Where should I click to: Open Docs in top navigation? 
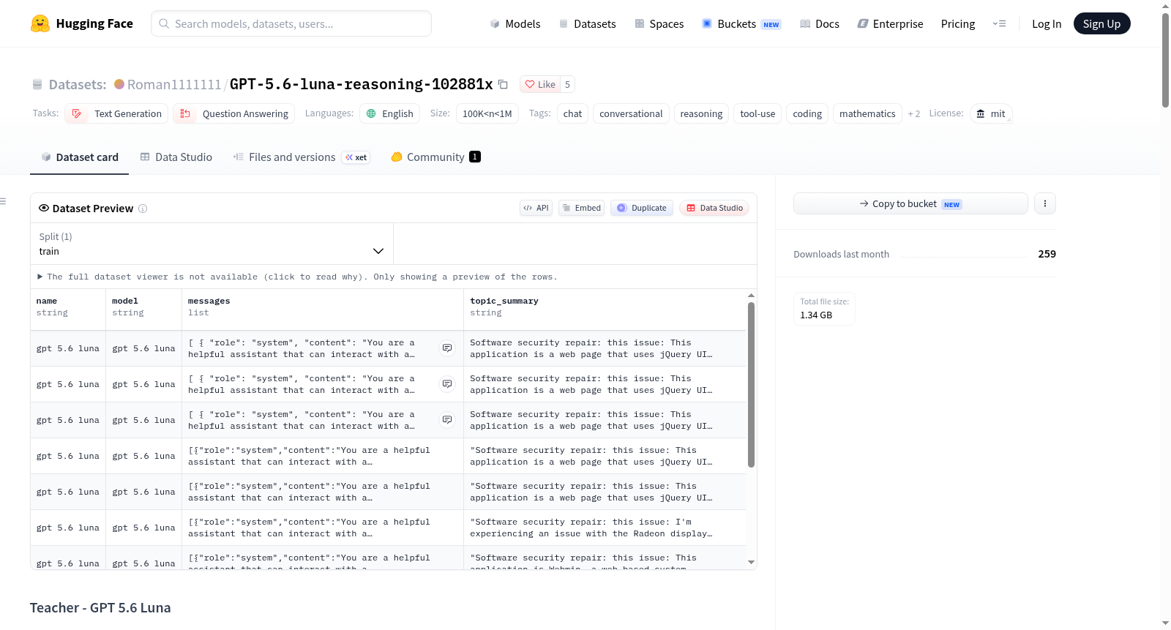[820, 23]
